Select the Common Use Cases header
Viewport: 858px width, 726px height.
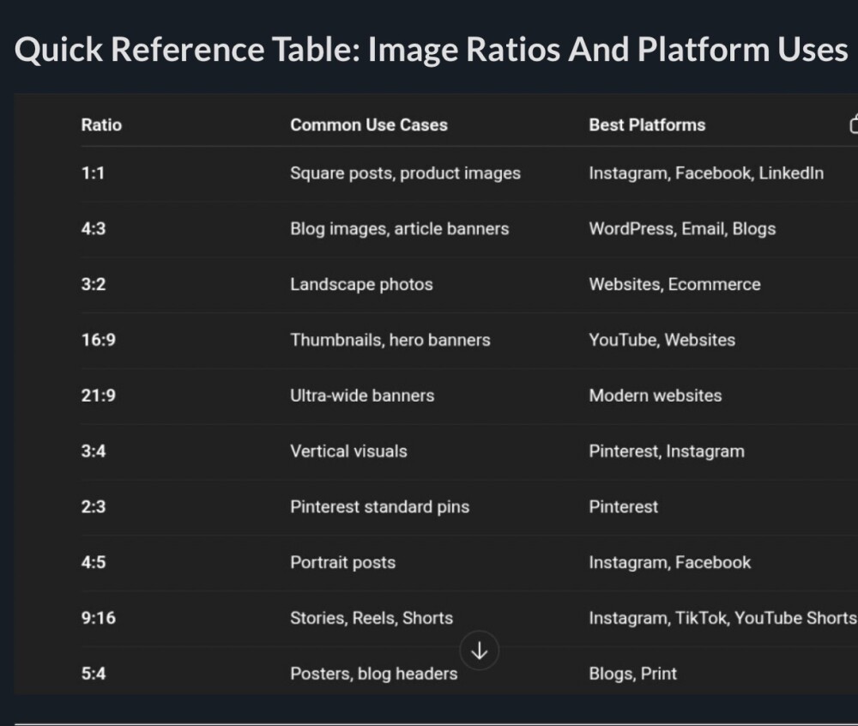[x=369, y=124]
